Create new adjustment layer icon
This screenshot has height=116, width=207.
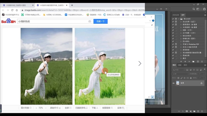tap(190, 111)
